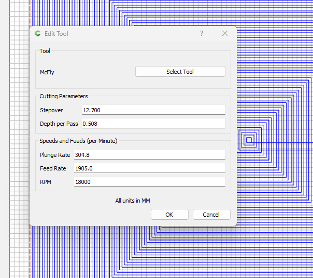
Task: Click the Carbide Create logo in title bar
Action: (38, 34)
